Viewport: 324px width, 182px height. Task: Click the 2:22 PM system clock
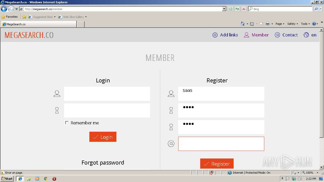coord(311,179)
